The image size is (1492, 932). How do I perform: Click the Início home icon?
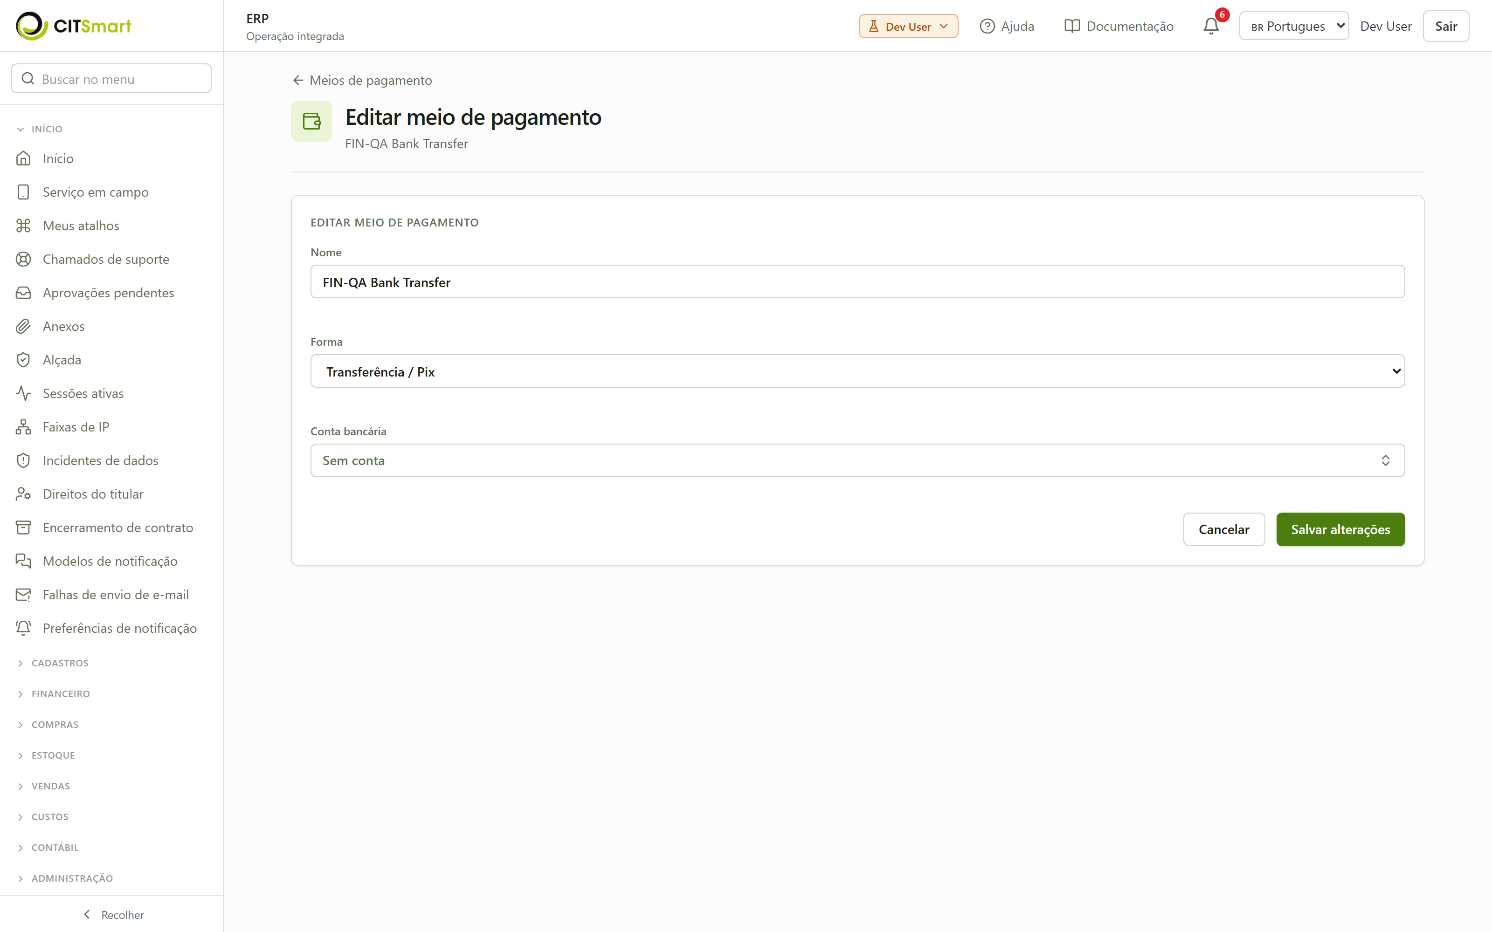[x=23, y=158]
